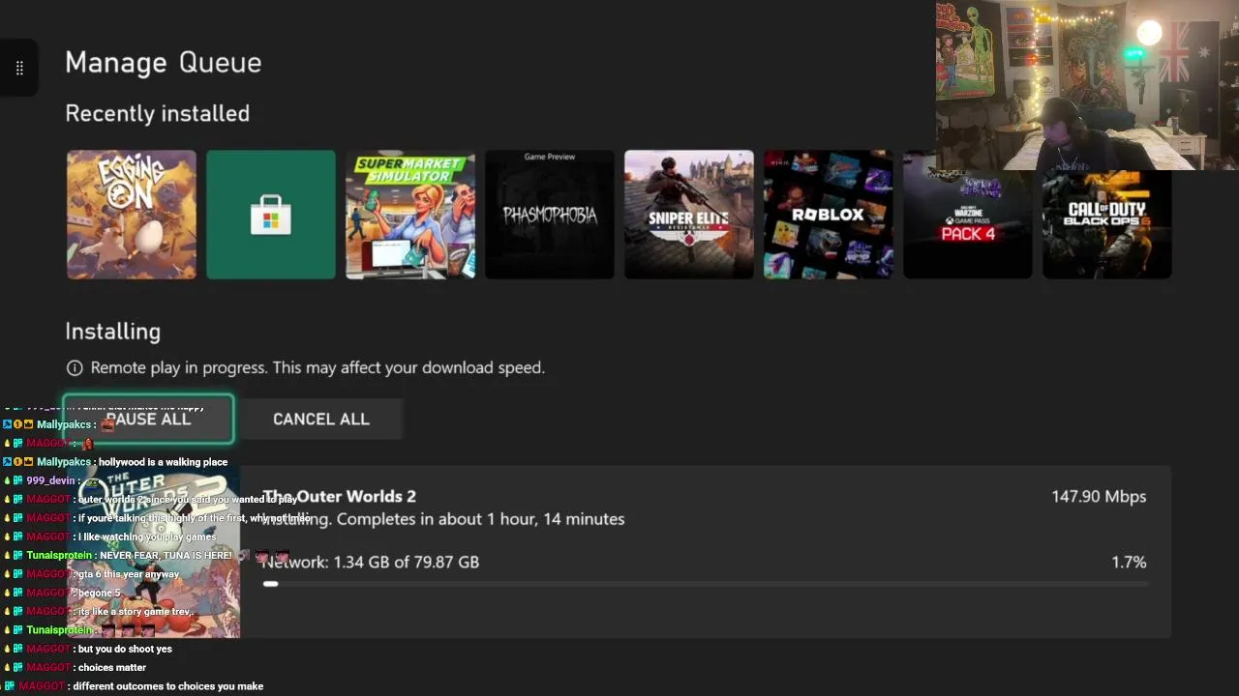Click chat message 'gta 6 this year anyway'
This screenshot has height=696, width=1239.
tap(129, 574)
